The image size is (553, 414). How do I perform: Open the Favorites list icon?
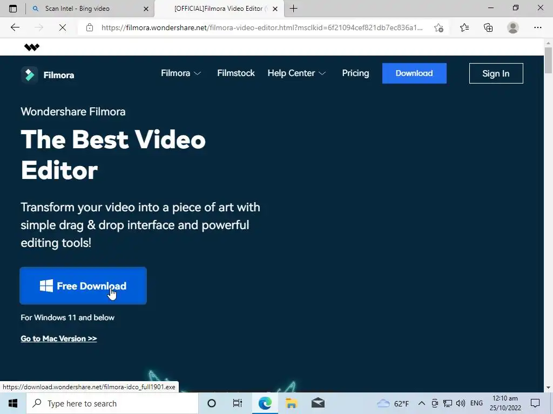point(464,27)
